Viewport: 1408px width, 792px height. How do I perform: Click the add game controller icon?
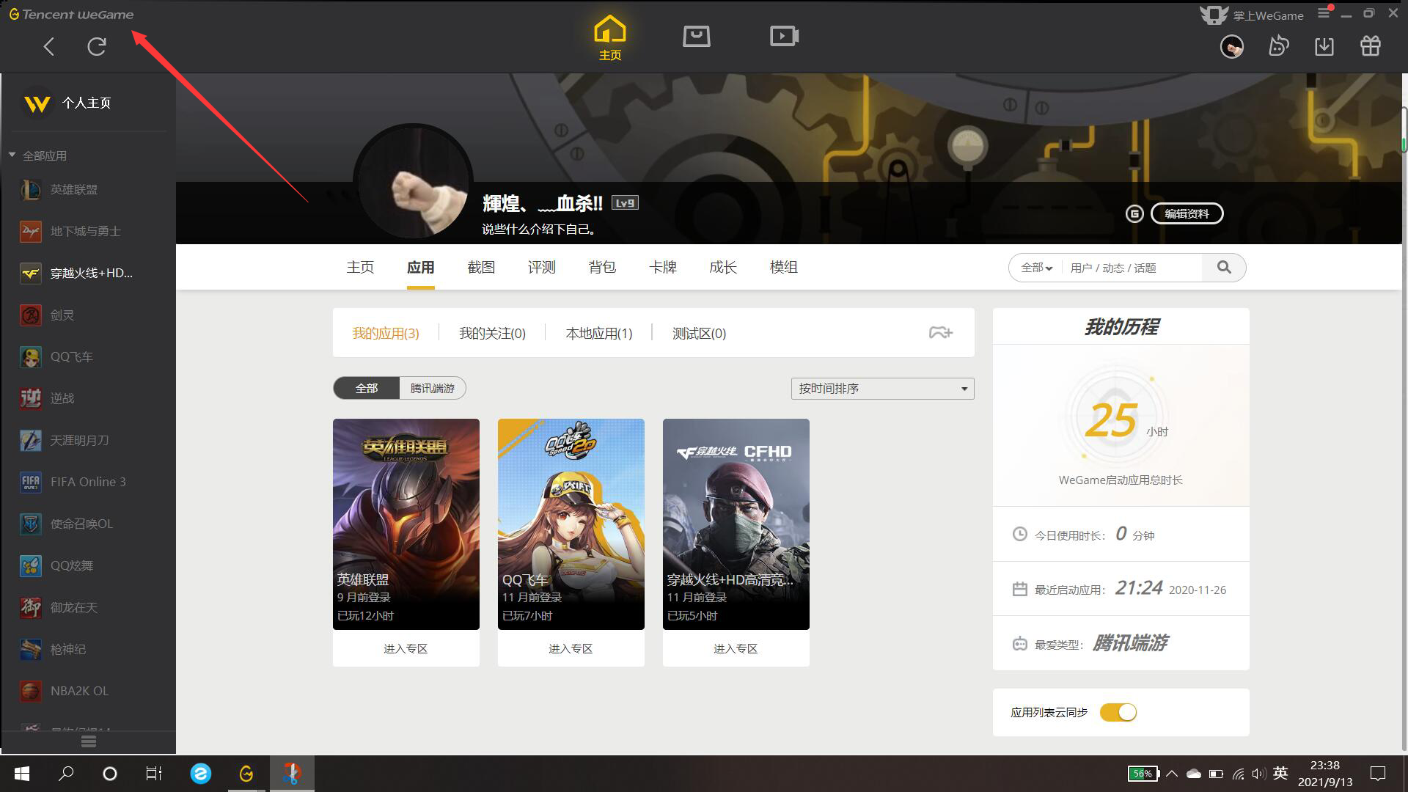click(941, 333)
